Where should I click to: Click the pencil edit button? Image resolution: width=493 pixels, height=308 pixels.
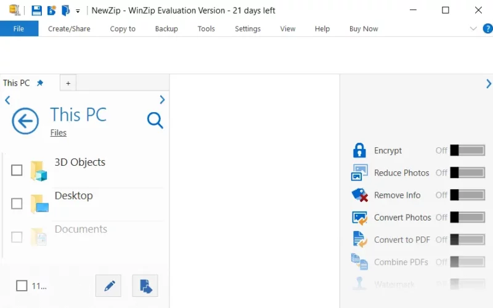(108, 286)
